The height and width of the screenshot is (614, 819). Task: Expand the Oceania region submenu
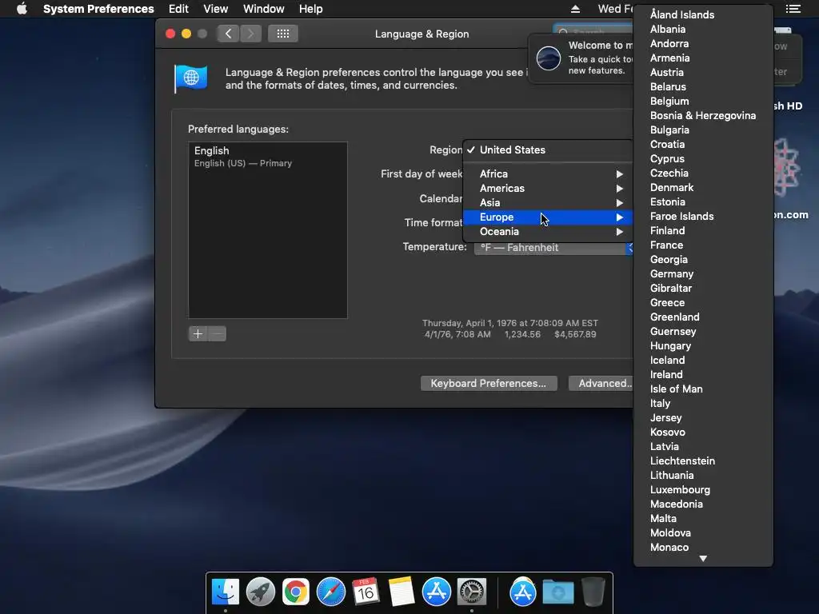[x=547, y=232]
